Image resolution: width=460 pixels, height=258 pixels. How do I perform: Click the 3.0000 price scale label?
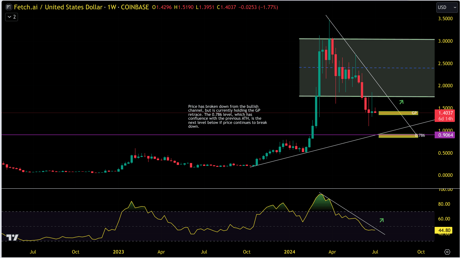point(445,41)
